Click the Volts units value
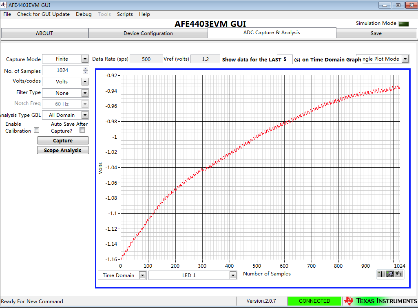 pyautogui.click(x=62, y=82)
